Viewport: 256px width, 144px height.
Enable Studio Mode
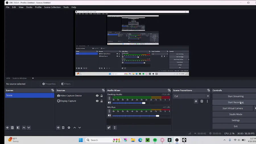point(234,114)
